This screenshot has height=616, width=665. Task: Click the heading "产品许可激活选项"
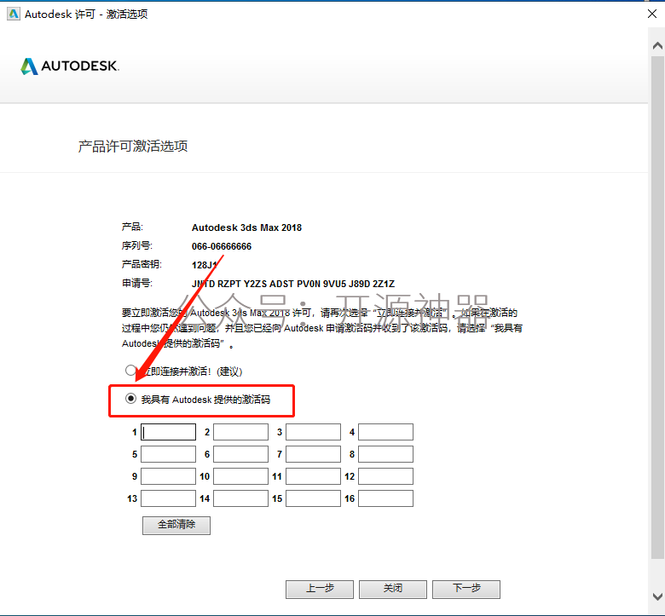[x=133, y=147]
